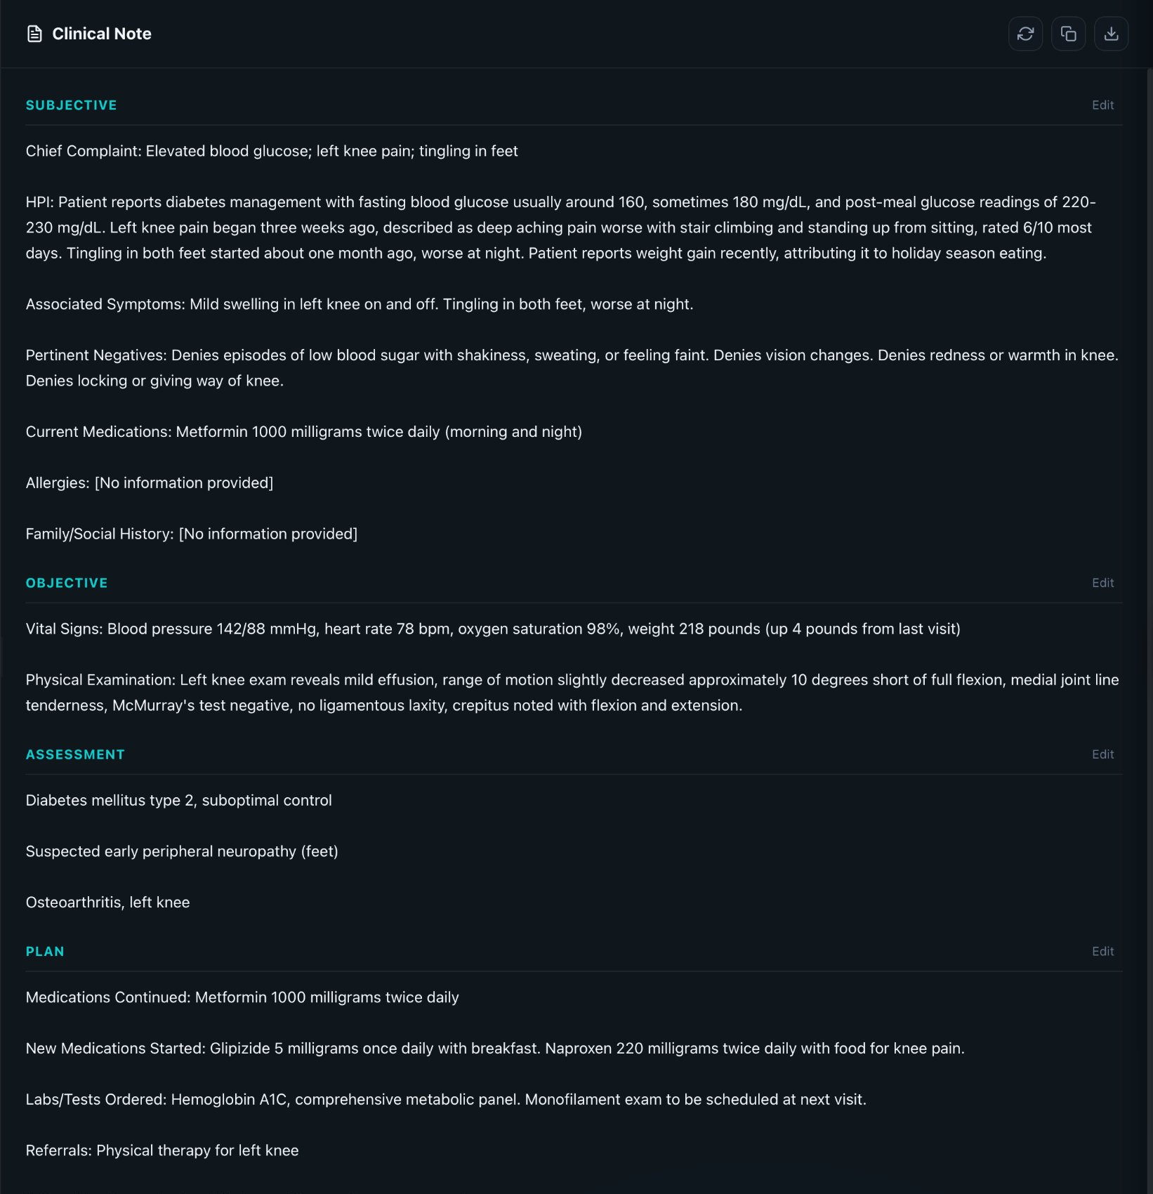Edit the Objective section
The image size is (1153, 1194).
(1102, 582)
